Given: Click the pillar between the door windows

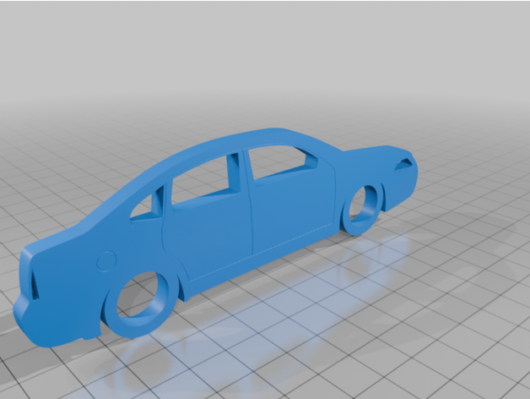Looking at the screenshot, I should pyautogui.click(x=240, y=173).
